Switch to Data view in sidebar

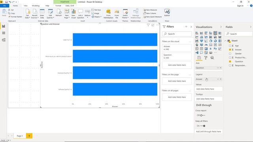4,33
